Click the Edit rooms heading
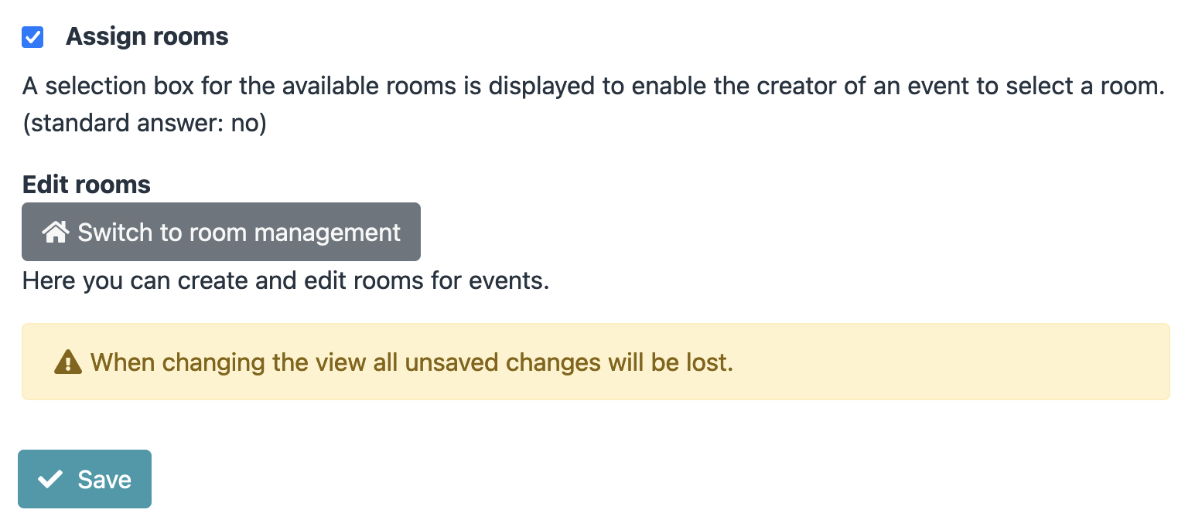Screen dimensions: 1202x530 pos(87,185)
